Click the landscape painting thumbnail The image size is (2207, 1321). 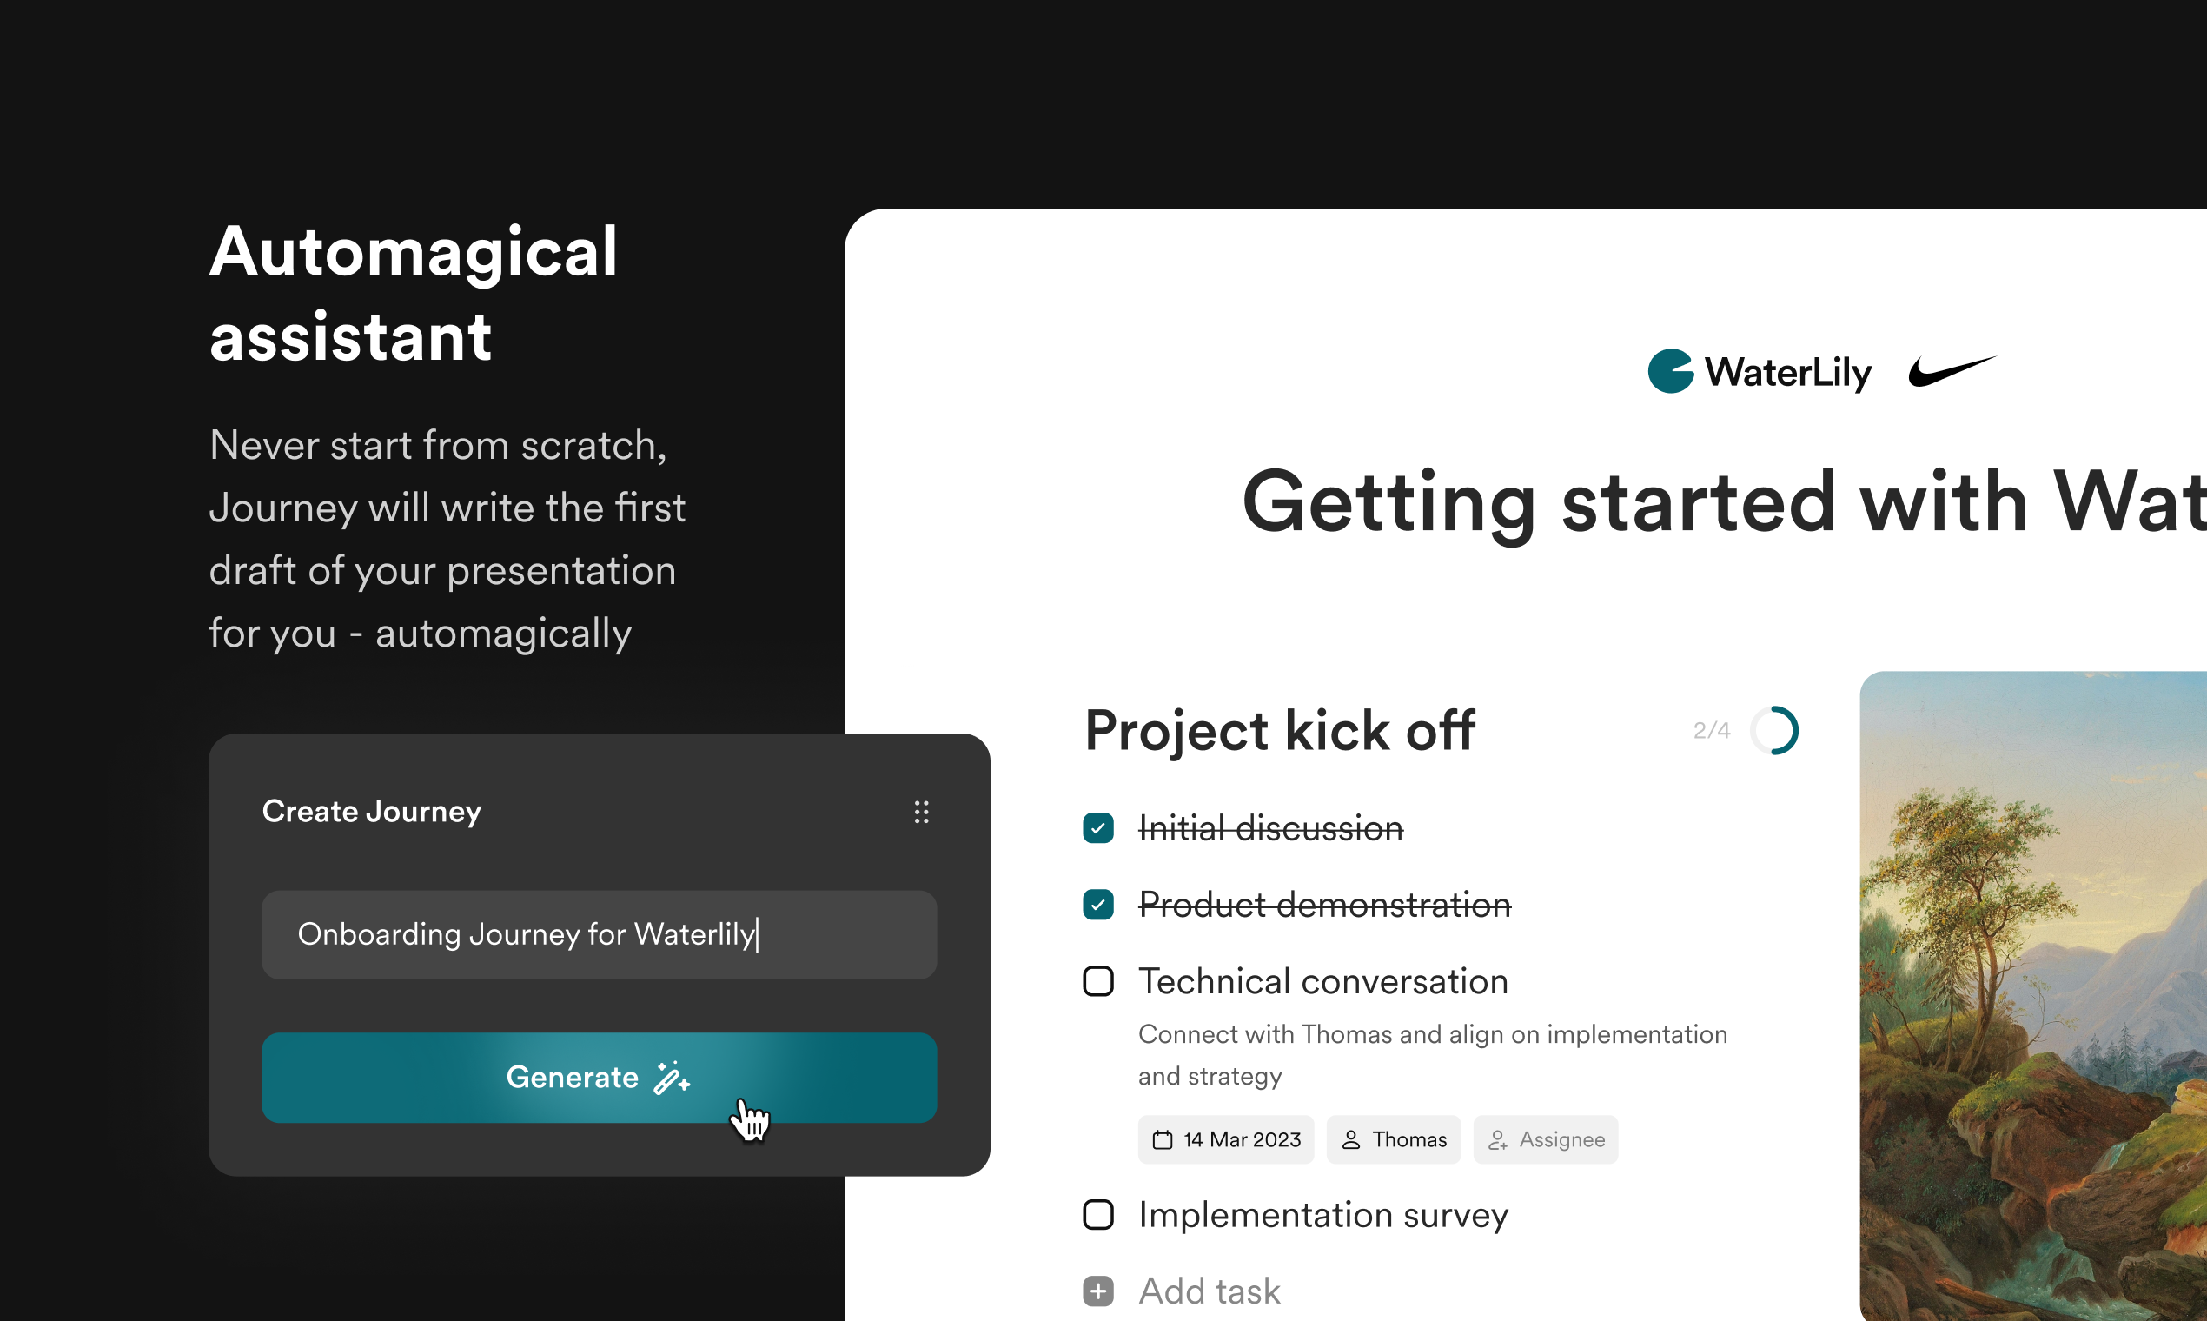click(x=2032, y=995)
